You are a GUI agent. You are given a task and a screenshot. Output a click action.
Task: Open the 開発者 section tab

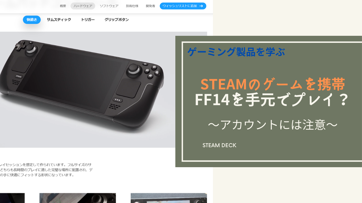150,6
